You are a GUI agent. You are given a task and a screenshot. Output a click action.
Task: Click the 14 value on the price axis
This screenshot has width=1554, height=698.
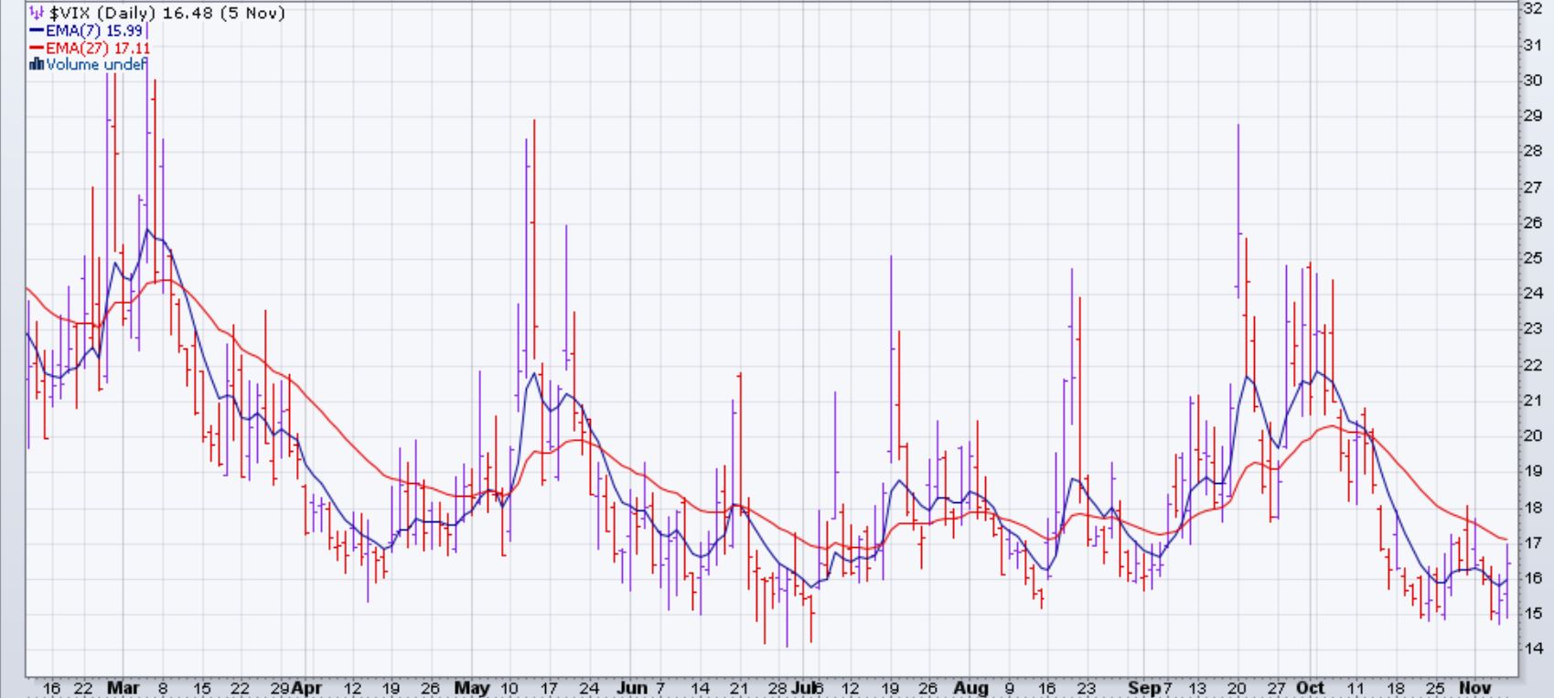click(1532, 649)
